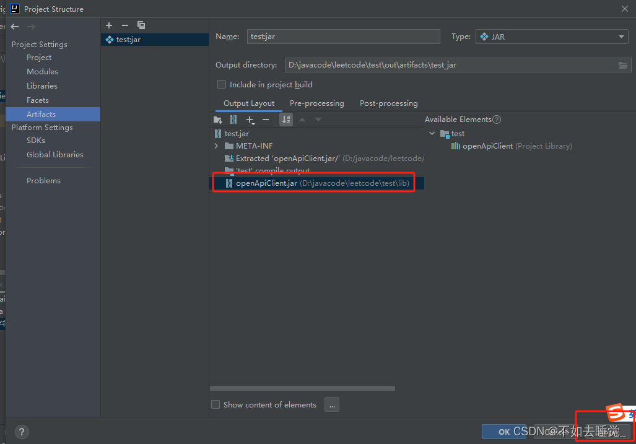Create directory in output layout

click(x=218, y=120)
